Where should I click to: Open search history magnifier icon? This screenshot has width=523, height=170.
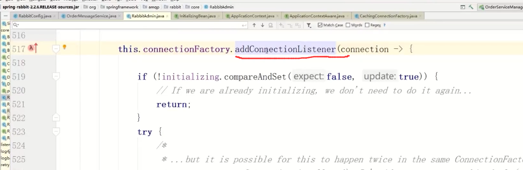[16, 25]
